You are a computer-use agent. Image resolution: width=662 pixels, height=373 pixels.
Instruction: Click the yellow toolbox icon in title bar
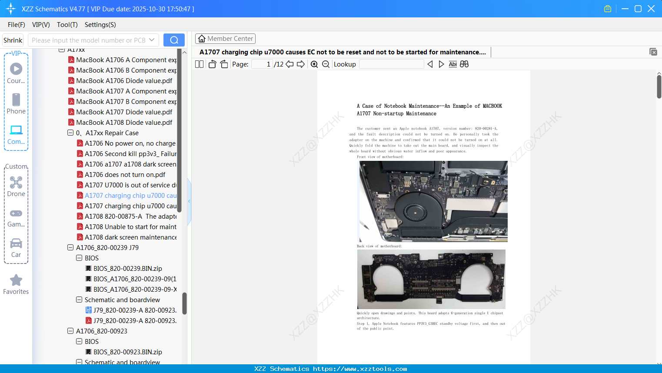[608, 9]
